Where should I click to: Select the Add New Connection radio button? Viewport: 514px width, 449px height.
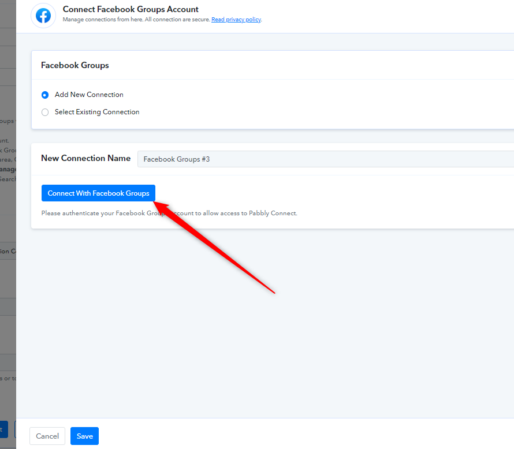(45, 95)
